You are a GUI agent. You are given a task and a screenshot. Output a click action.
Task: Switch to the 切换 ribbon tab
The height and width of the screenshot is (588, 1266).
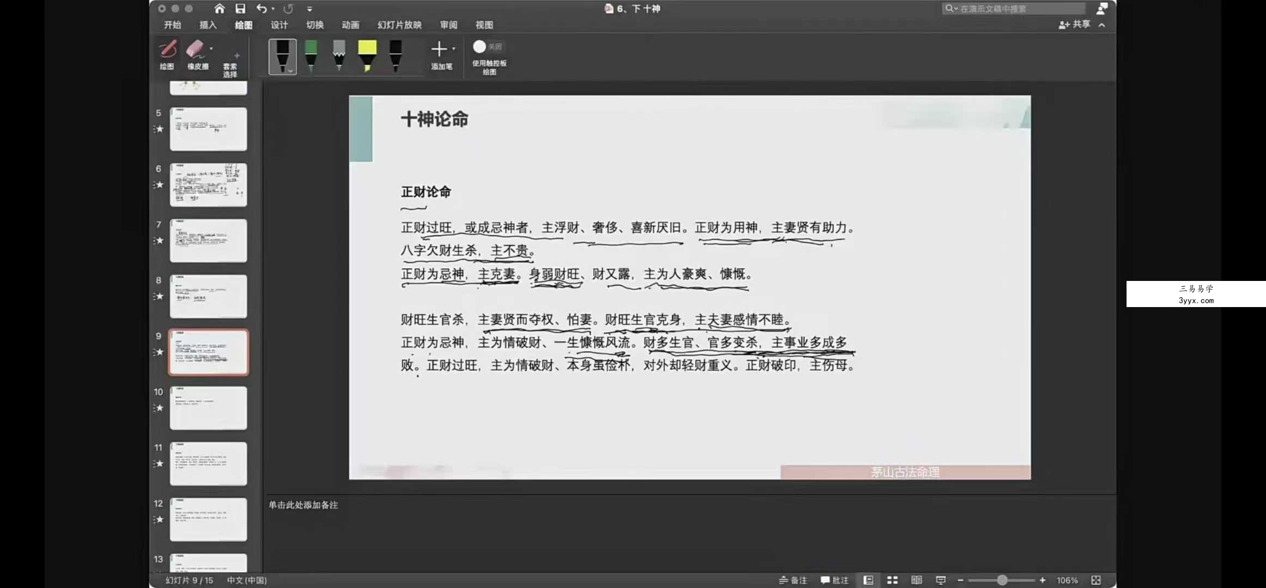point(315,25)
